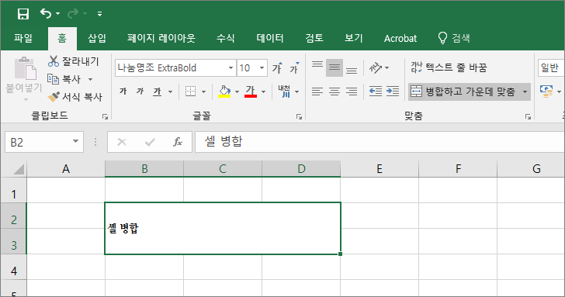Image resolution: width=565 pixels, height=297 pixels.
Task: Expand the font color dropdown arrow
Action: tap(263, 92)
